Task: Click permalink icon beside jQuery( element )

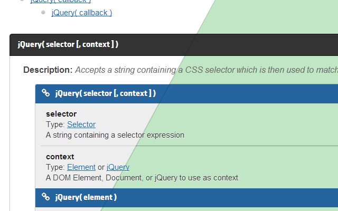Action: point(46,197)
